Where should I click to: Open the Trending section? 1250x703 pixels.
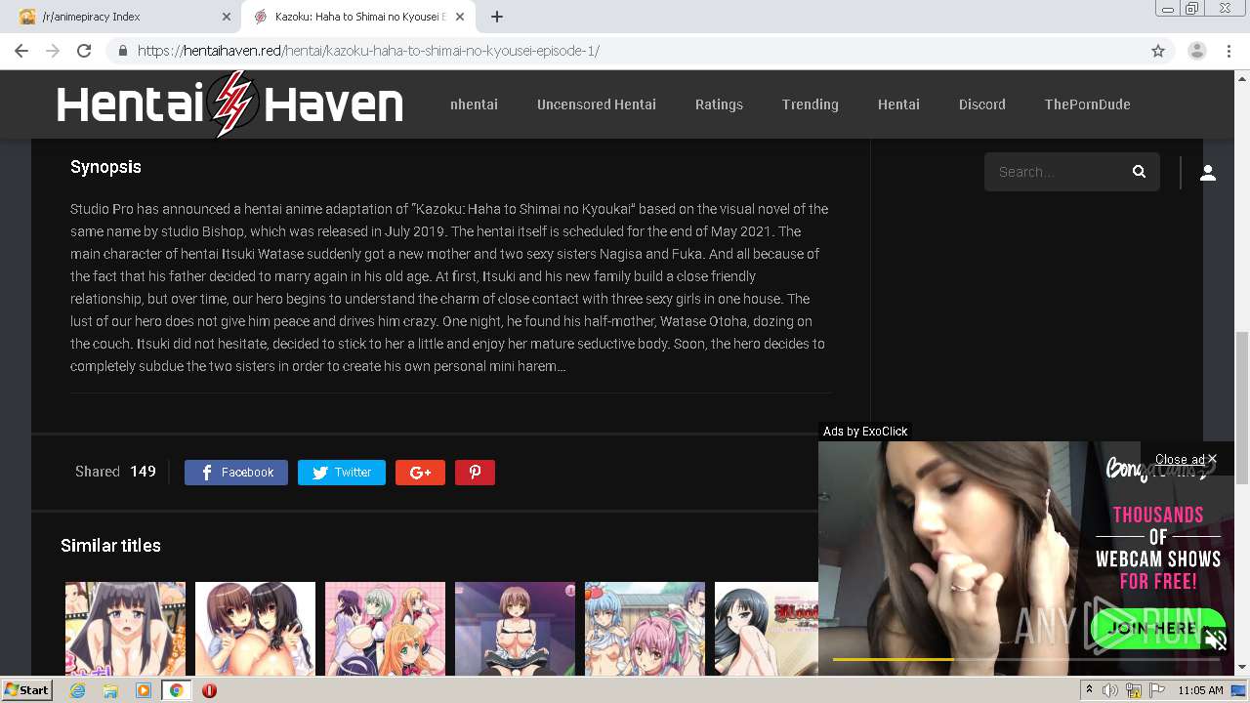pyautogui.click(x=810, y=104)
